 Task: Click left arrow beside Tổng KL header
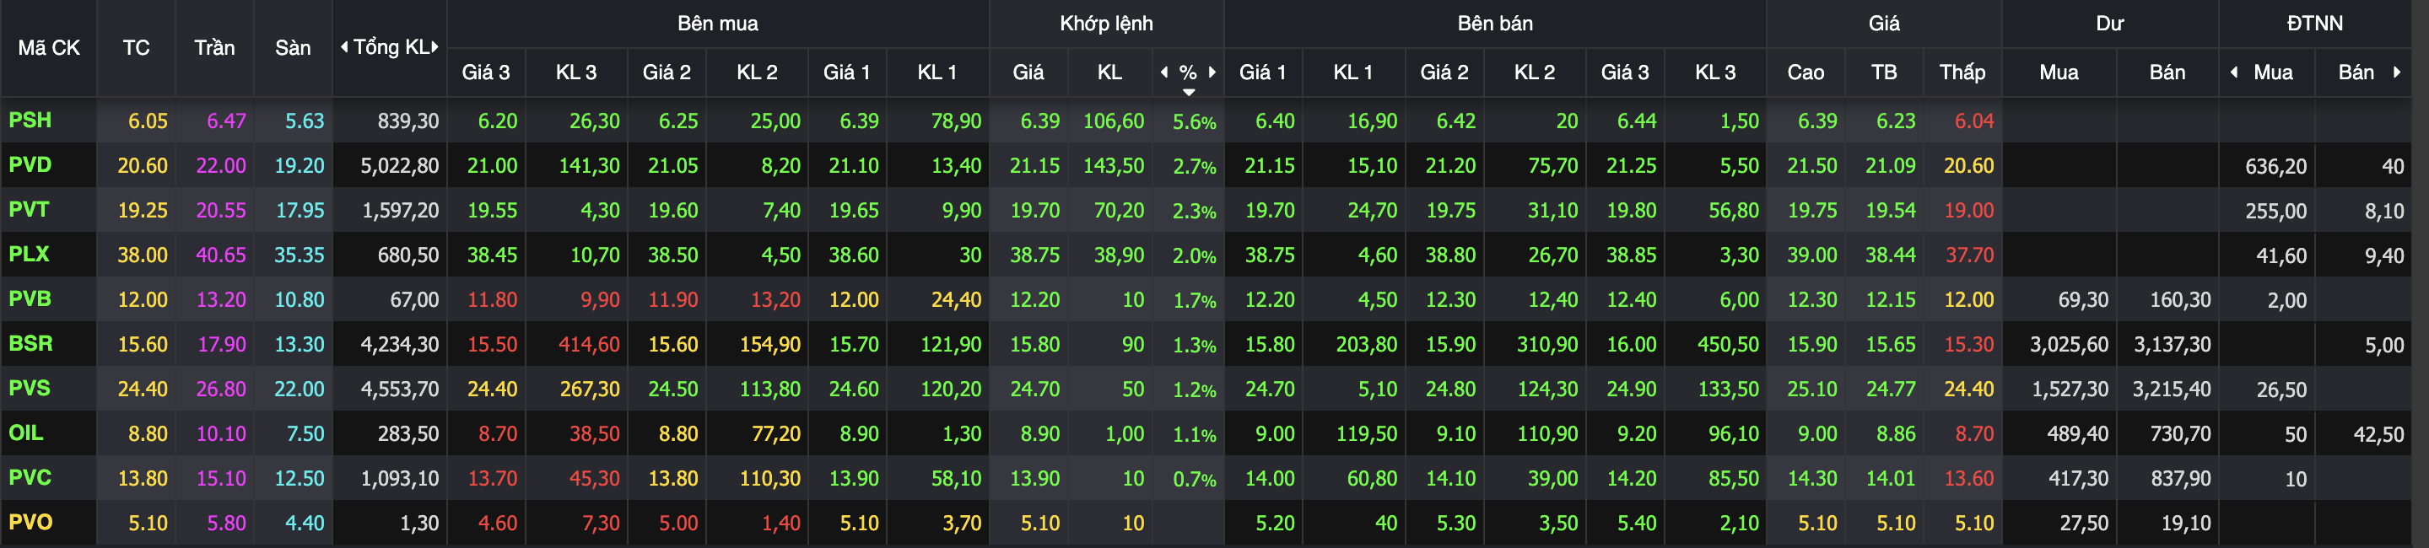(x=344, y=47)
